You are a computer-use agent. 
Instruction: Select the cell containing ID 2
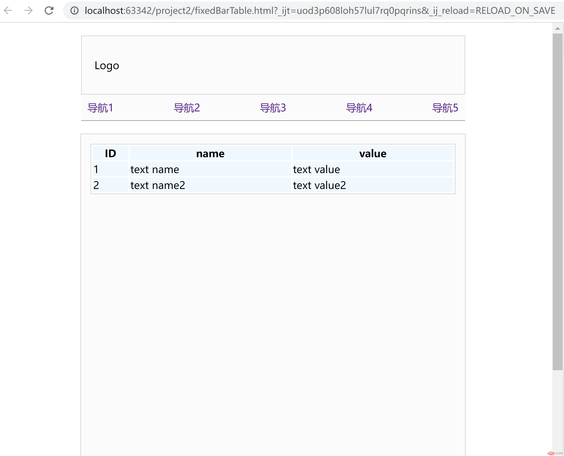pyautogui.click(x=111, y=185)
